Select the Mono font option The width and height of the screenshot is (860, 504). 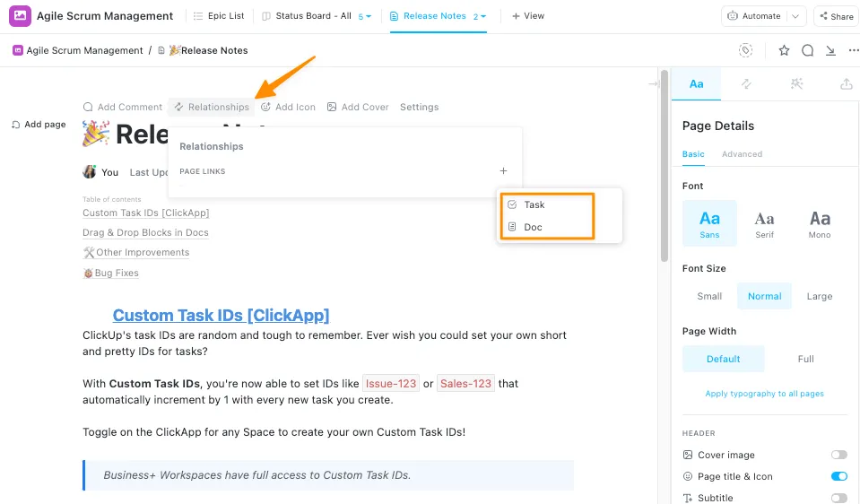pyautogui.click(x=820, y=223)
